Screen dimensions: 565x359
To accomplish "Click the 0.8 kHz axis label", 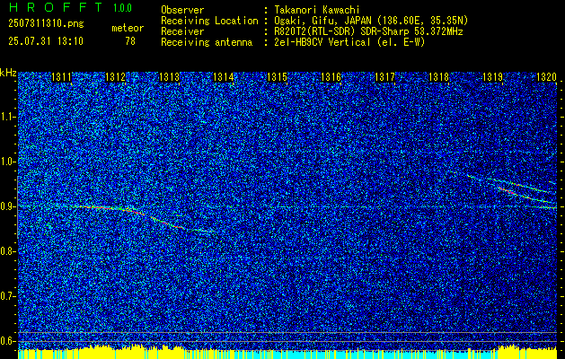I will (x=7, y=251).
